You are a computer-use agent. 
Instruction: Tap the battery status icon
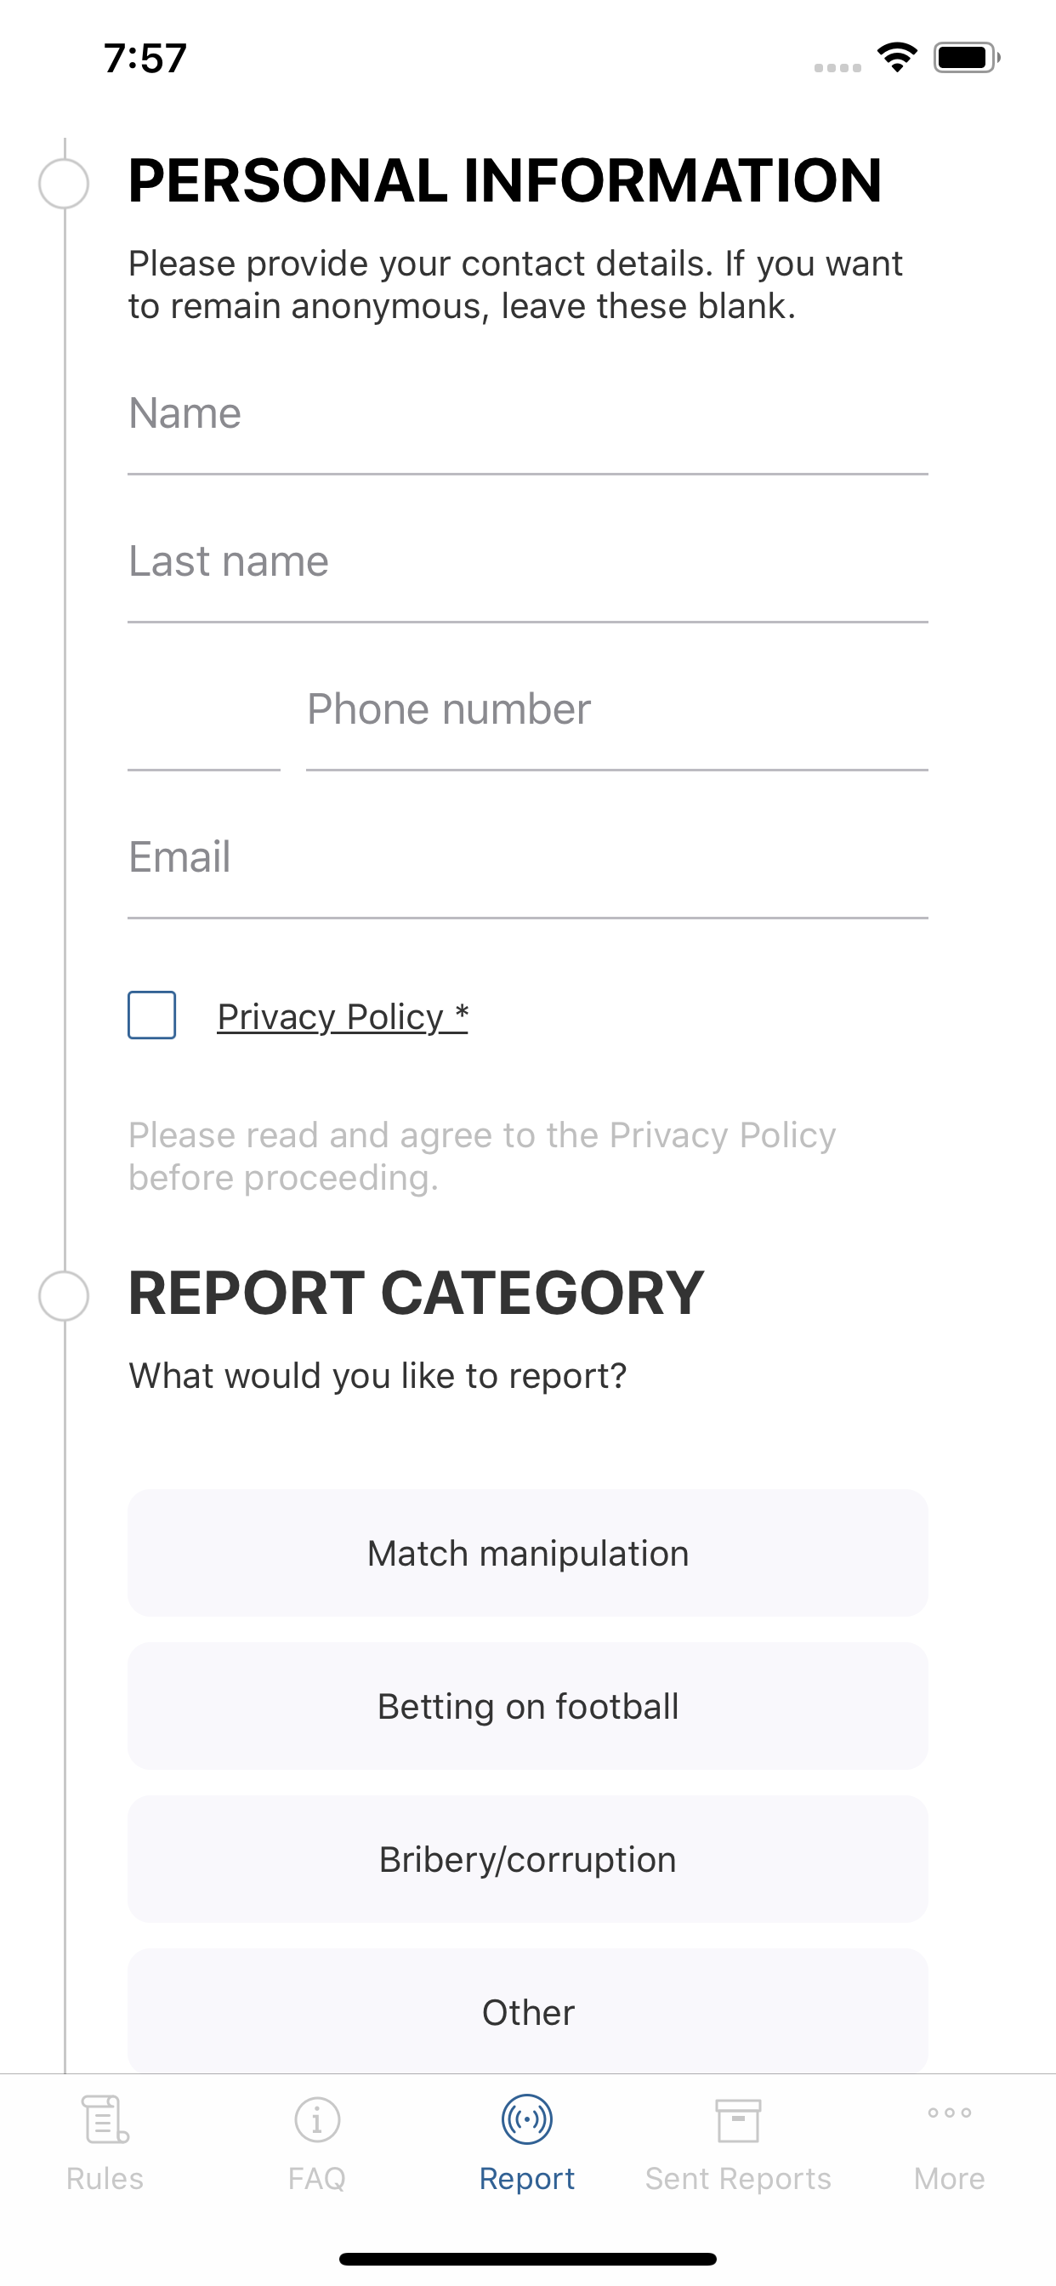(967, 58)
